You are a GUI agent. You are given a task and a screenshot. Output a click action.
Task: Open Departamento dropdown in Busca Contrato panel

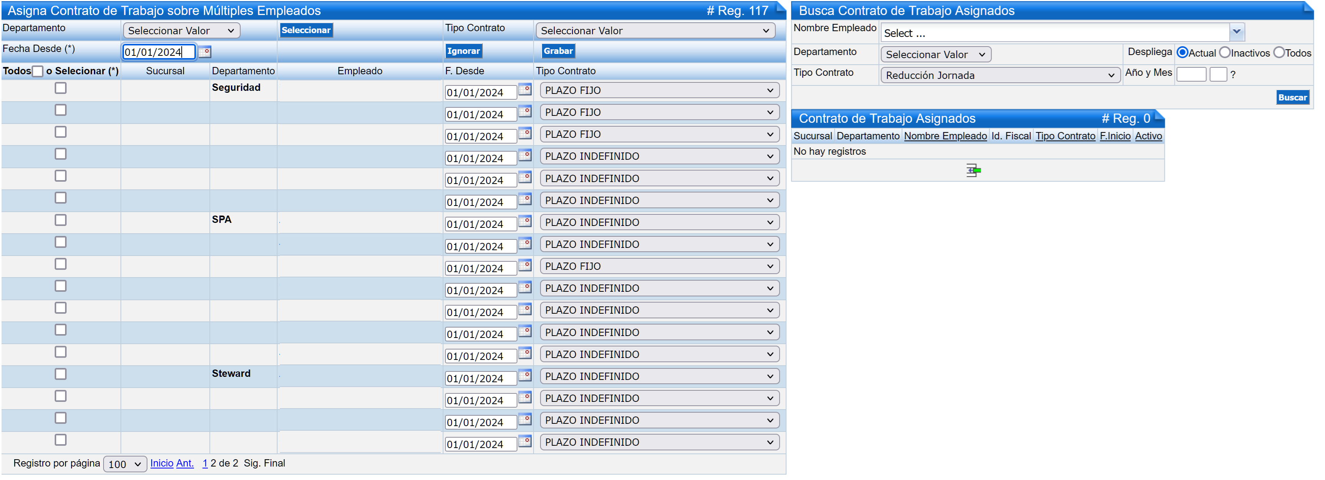pyautogui.click(x=936, y=55)
